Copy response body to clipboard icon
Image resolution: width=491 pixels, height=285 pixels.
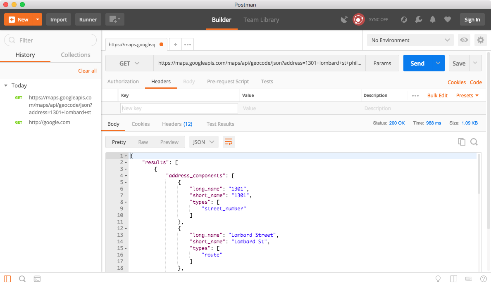pos(462,142)
